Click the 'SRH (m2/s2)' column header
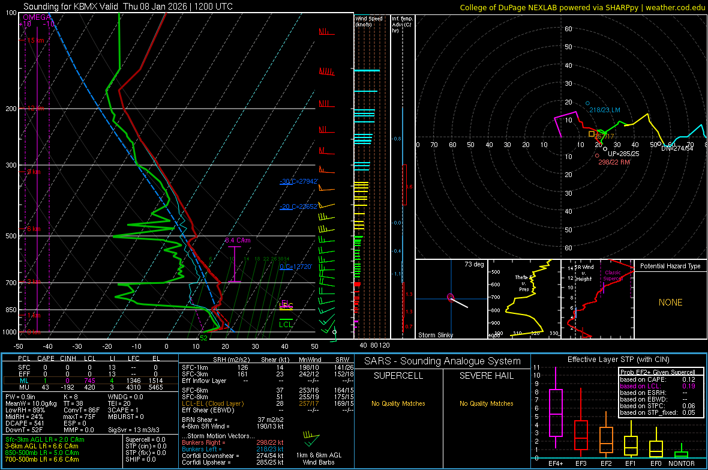This screenshot has height=470, width=708. [x=231, y=360]
